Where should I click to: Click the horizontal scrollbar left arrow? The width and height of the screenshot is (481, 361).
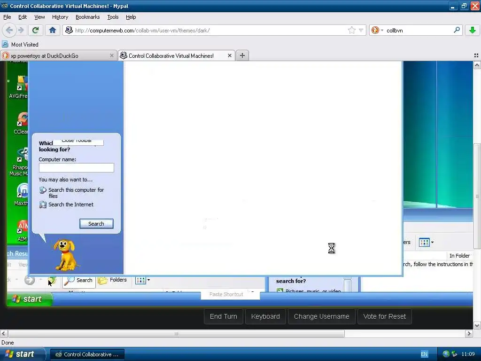4,334
